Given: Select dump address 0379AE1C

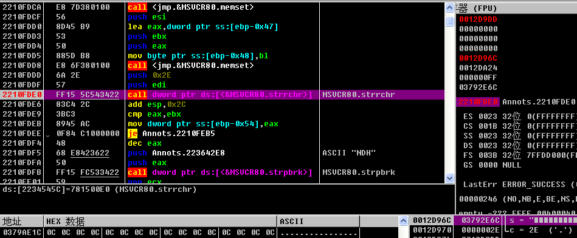Looking at the screenshot, I should click(x=22, y=232).
